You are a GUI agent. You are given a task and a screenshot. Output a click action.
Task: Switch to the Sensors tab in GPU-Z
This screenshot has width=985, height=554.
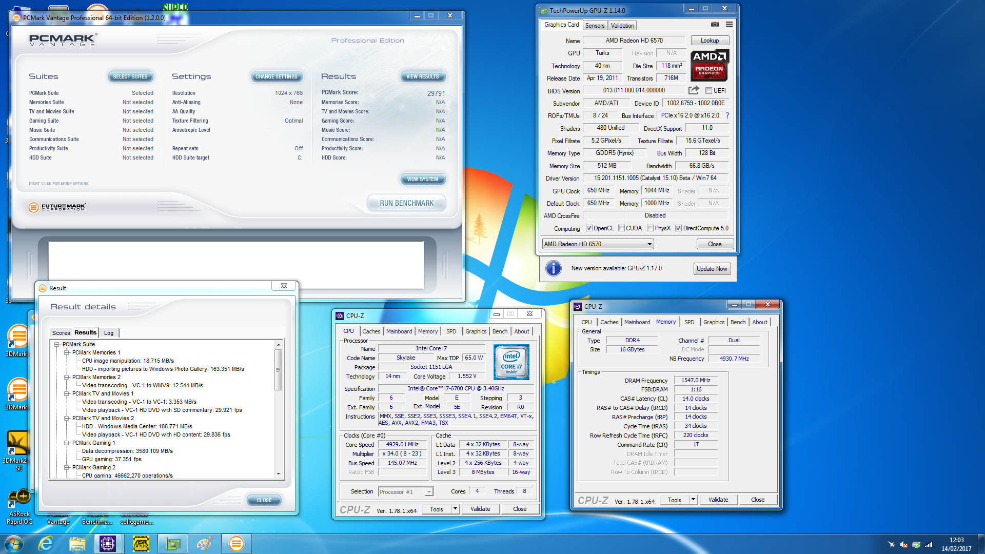click(x=595, y=26)
